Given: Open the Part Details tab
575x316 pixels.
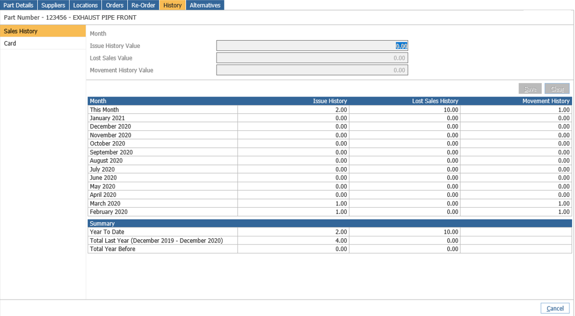Looking at the screenshot, I should [19, 5].
